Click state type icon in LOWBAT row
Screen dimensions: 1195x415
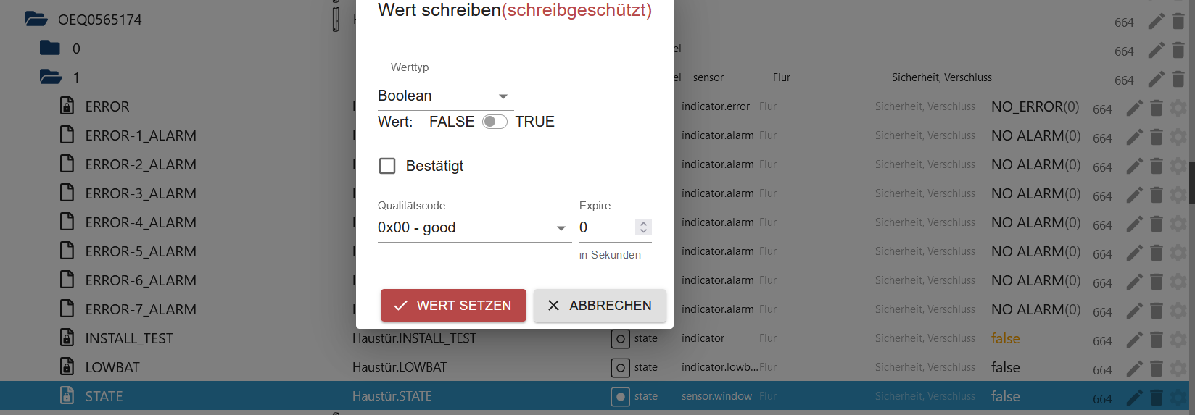pyautogui.click(x=620, y=368)
